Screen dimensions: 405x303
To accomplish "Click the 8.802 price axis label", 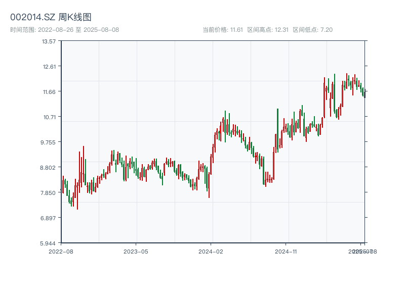I will click(x=49, y=168).
